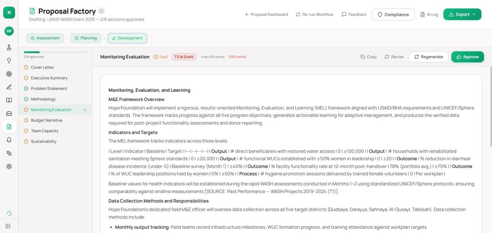Open the Feedback link

coord(354,14)
